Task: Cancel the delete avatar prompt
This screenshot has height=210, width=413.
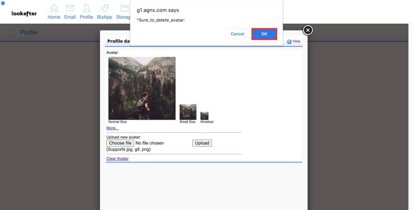Action: (x=237, y=34)
